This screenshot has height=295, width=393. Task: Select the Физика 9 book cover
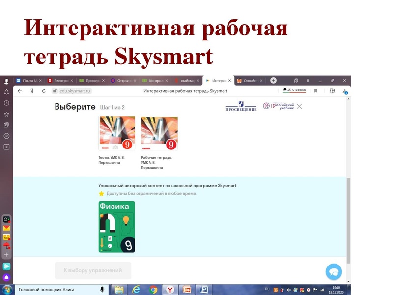(118, 226)
